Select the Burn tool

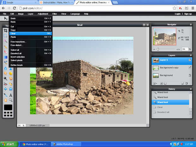pyautogui.click(x=11, y=78)
